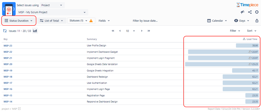Click the User Profile Design summary

(x=97, y=45)
